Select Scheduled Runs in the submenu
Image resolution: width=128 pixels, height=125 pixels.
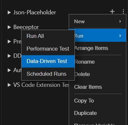[48, 74]
